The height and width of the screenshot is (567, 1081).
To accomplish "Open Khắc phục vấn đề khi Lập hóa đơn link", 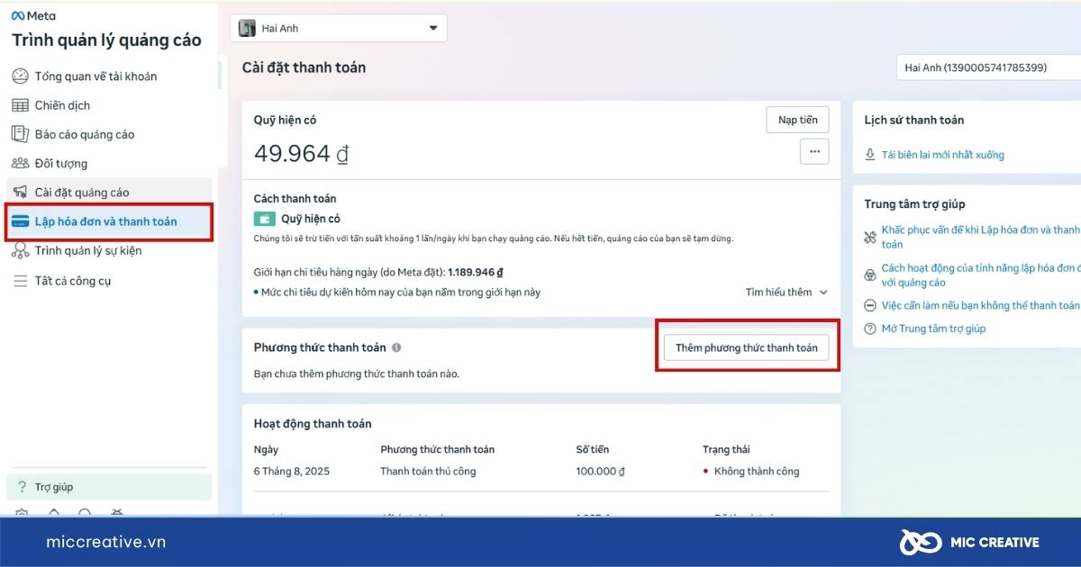I will (x=980, y=237).
